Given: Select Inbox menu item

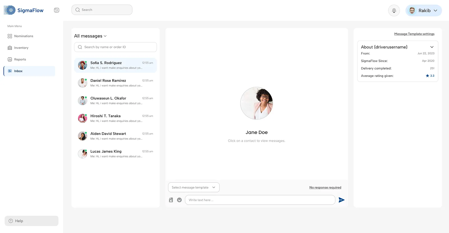Looking at the screenshot, I should (29, 71).
